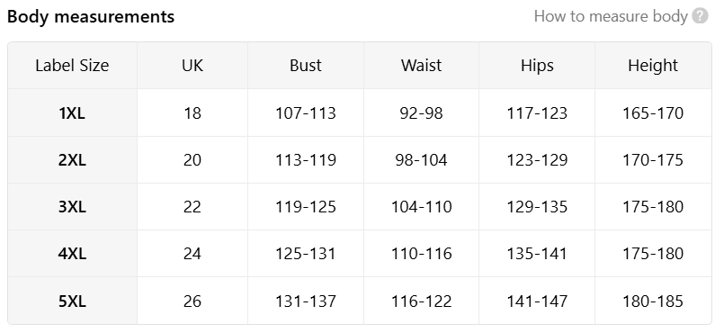Click the UK column header

(192, 66)
